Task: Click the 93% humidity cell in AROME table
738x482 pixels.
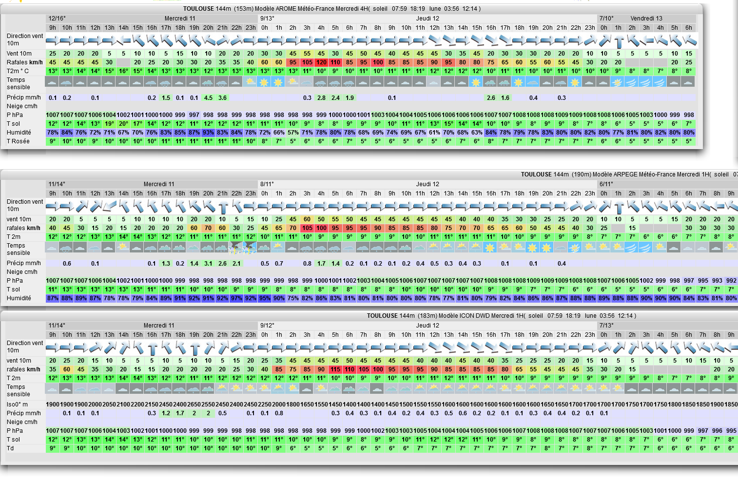Action: [208, 133]
